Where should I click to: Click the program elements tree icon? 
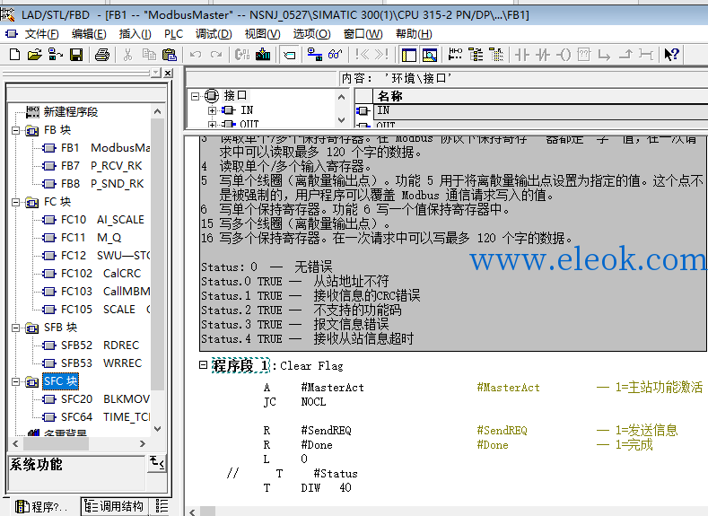click(x=476, y=55)
